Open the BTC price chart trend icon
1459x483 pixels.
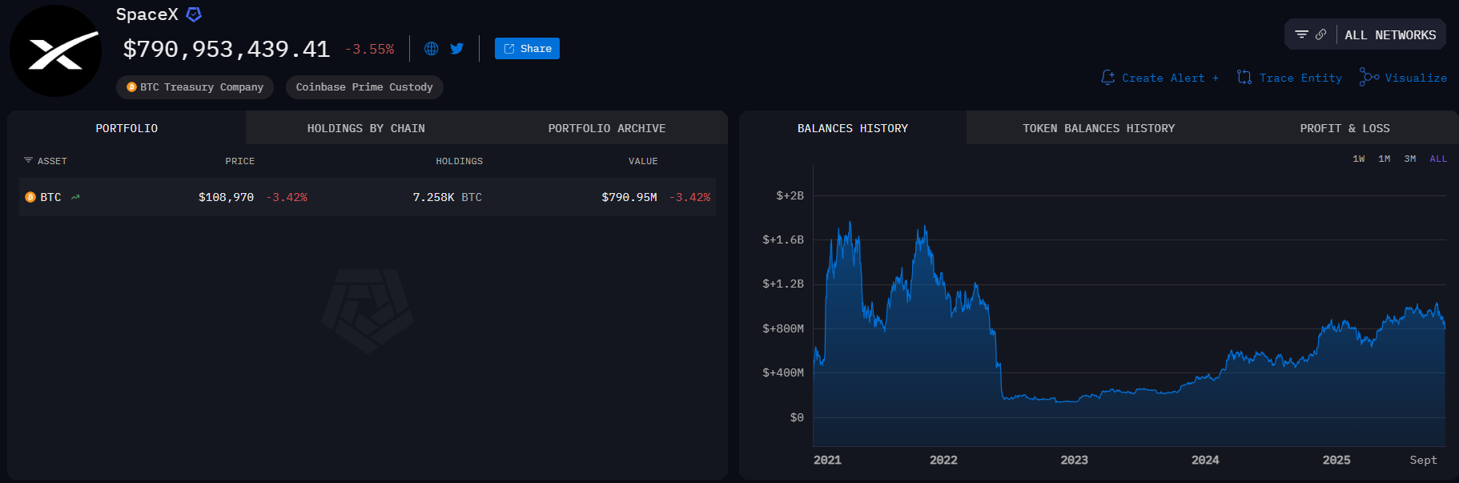75,197
